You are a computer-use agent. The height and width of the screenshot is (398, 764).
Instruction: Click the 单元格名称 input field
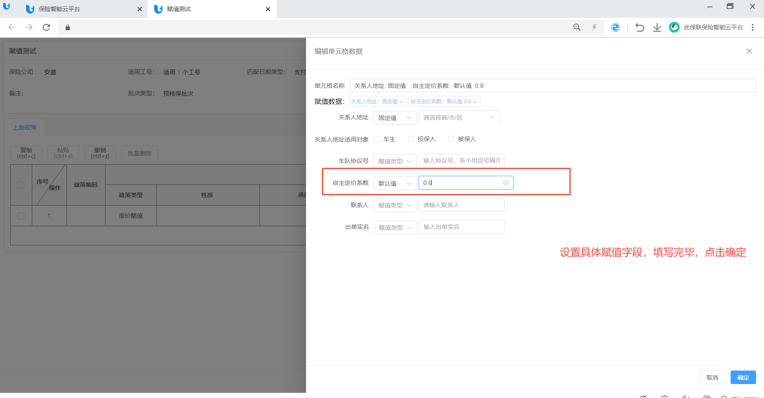click(x=553, y=85)
